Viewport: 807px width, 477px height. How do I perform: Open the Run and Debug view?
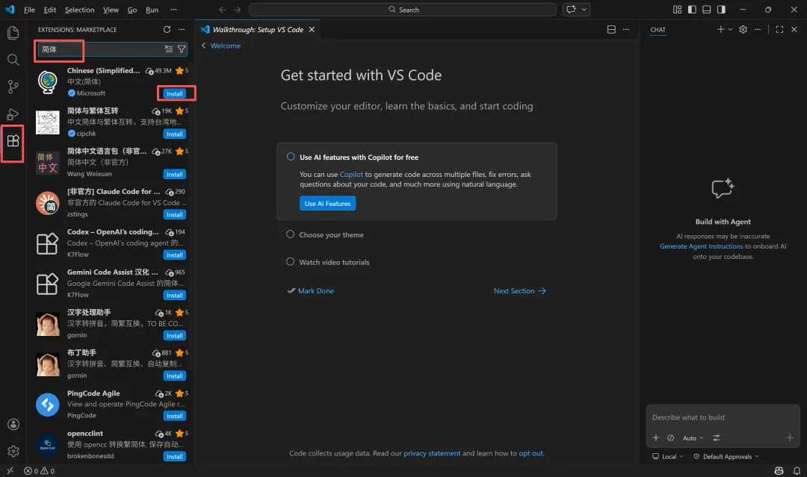[x=13, y=113]
